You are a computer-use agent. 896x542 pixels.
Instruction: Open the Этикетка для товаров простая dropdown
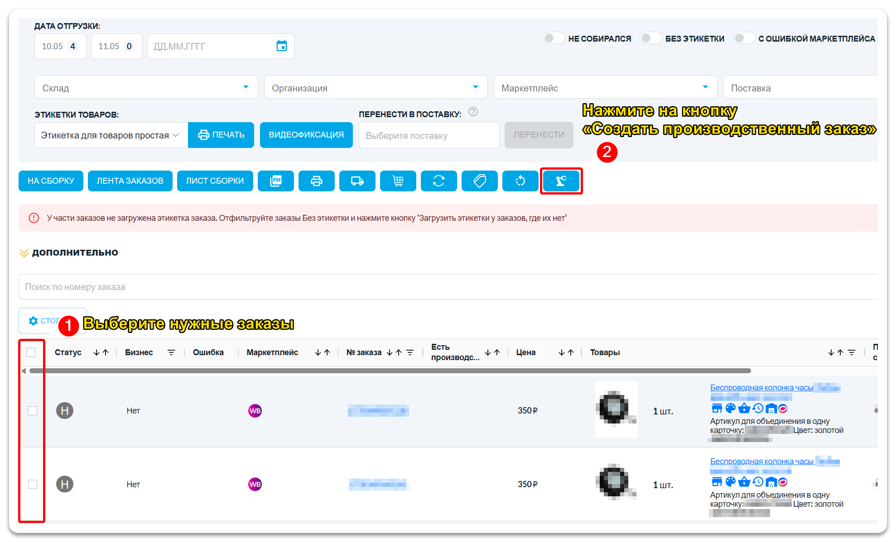[x=111, y=135]
